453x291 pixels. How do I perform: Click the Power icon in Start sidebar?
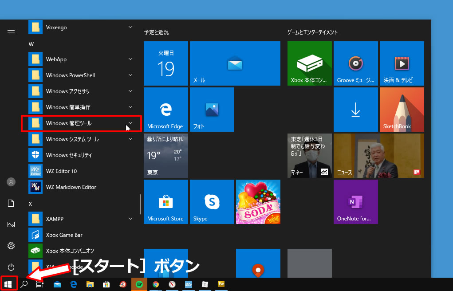coord(11,267)
